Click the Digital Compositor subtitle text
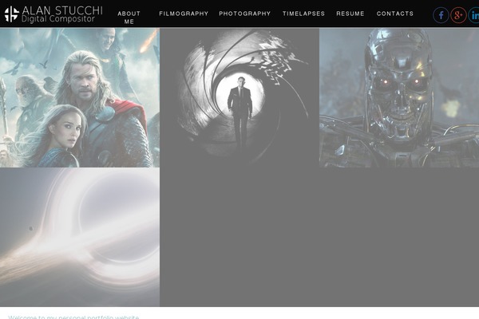 58,19
